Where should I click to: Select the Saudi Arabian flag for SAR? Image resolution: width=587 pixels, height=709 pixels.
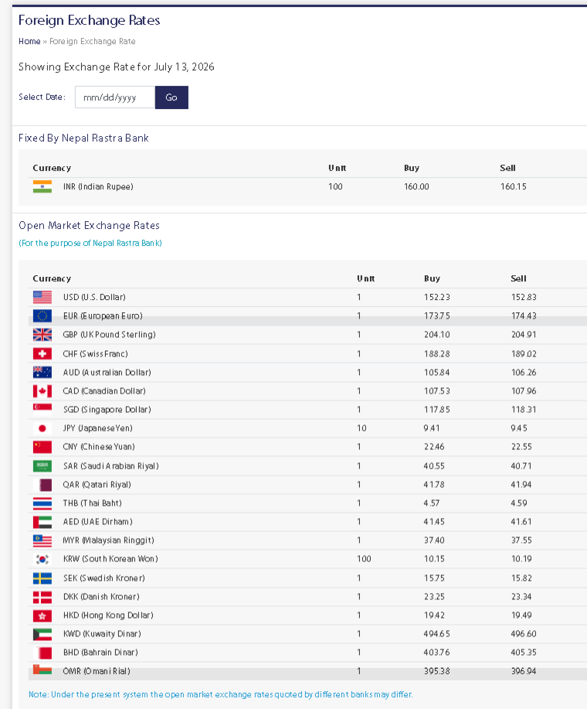pyautogui.click(x=42, y=465)
